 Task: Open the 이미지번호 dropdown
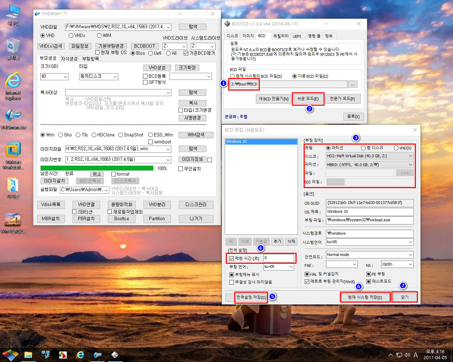[168, 159]
